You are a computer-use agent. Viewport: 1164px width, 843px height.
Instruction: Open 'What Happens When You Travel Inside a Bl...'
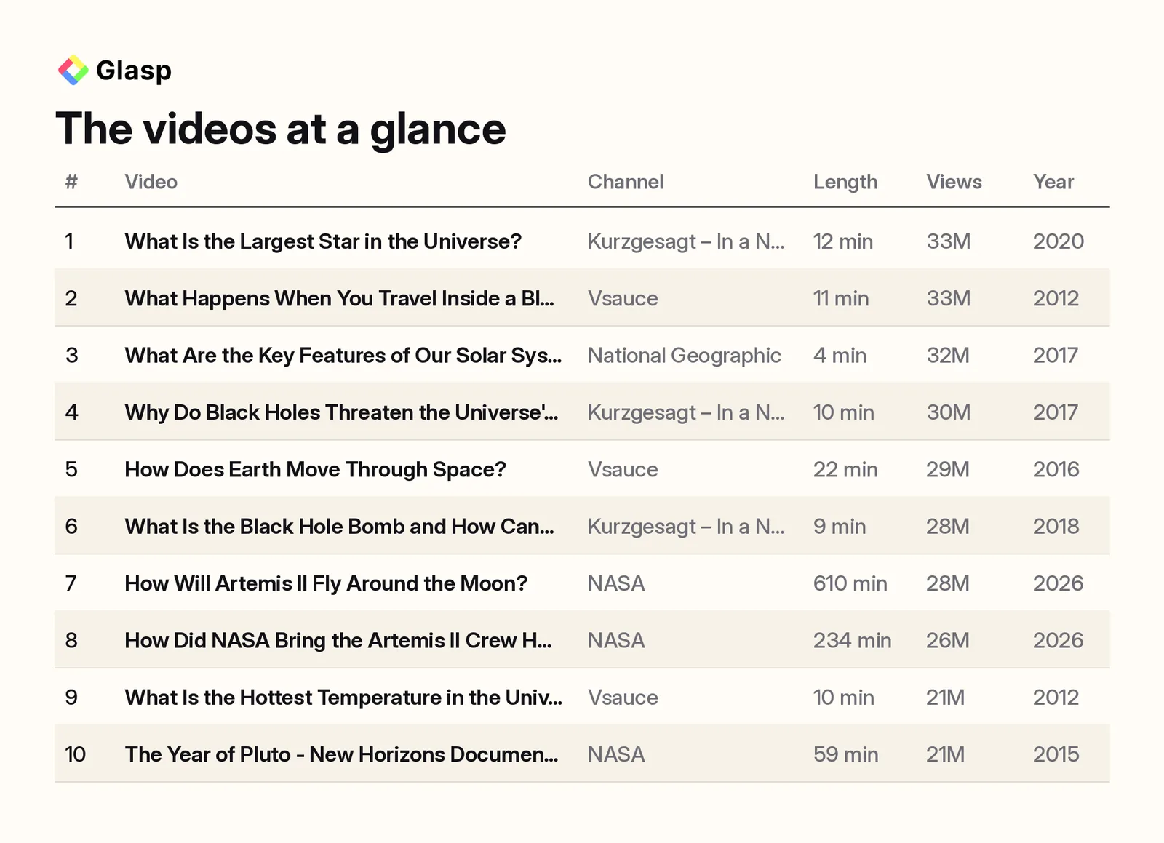coord(340,298)
